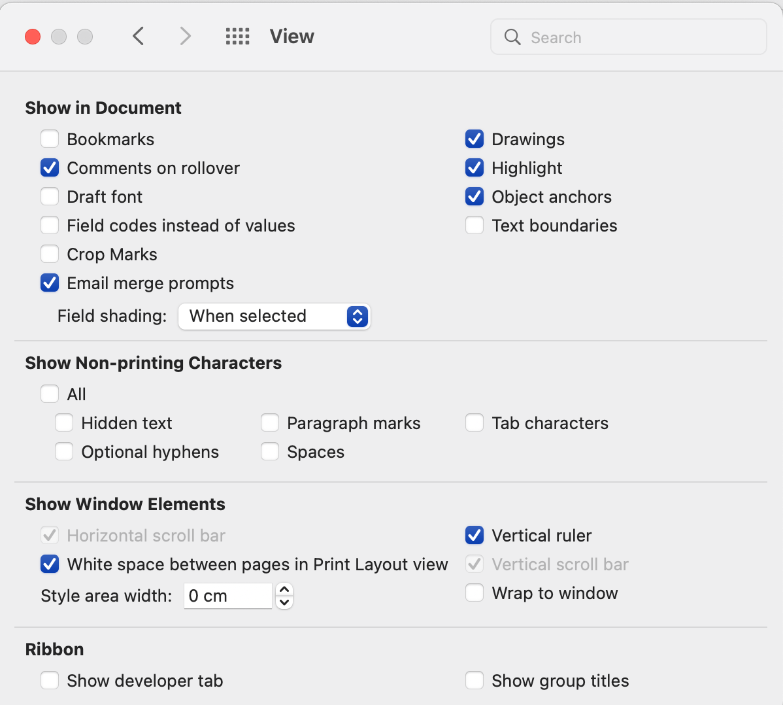This screenshot has width=783, height=705.
Task: Check the Paragraph marks option
Action: coord(270,423)
